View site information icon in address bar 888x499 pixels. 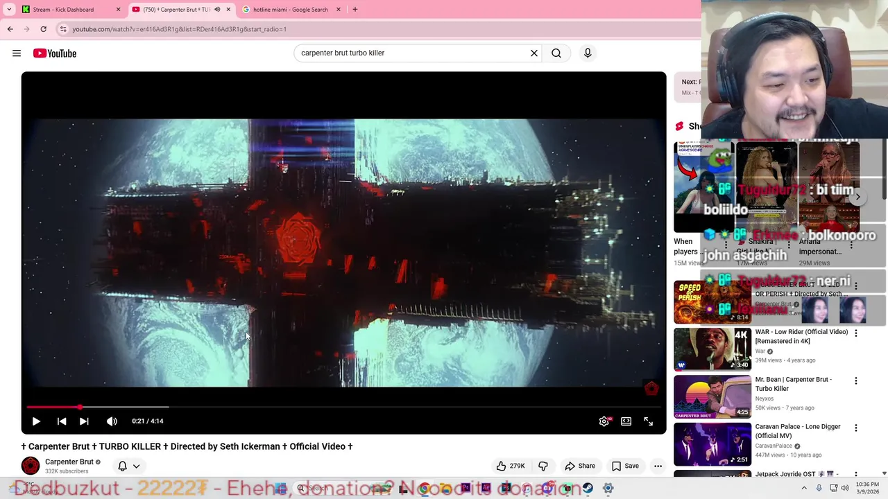click(63, 29)
